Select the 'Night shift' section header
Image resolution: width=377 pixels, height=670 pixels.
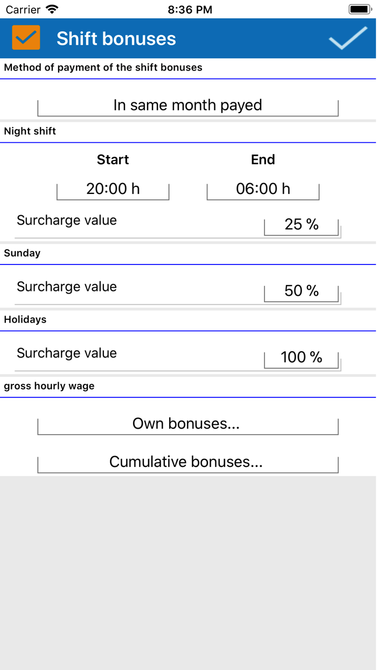[30, 131]
